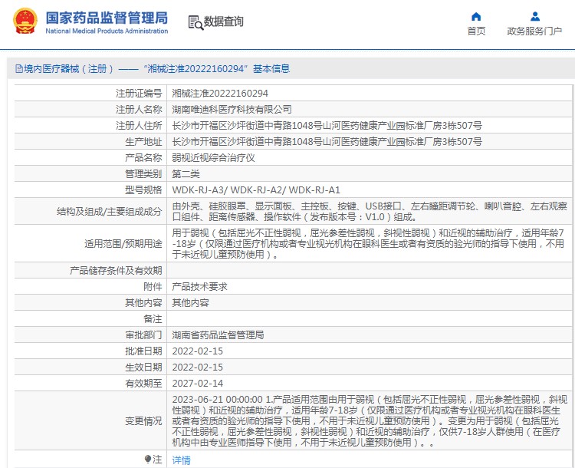575x468 pixels.
Task: Click the 生效日期 row label
Action: pos(143,367)
